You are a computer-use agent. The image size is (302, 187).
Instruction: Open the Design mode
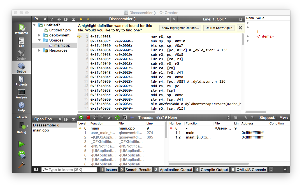pos(21,55)
